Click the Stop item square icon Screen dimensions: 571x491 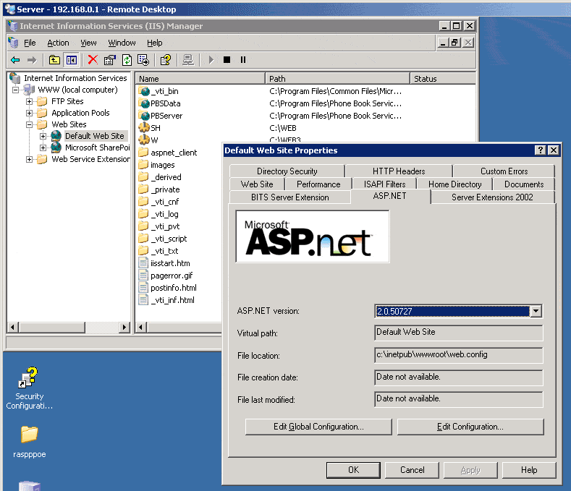pos(227,60)
